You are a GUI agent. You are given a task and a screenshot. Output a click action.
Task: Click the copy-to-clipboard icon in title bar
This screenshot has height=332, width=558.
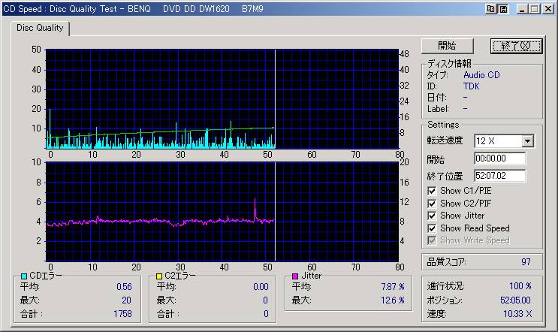pos(491,9)
